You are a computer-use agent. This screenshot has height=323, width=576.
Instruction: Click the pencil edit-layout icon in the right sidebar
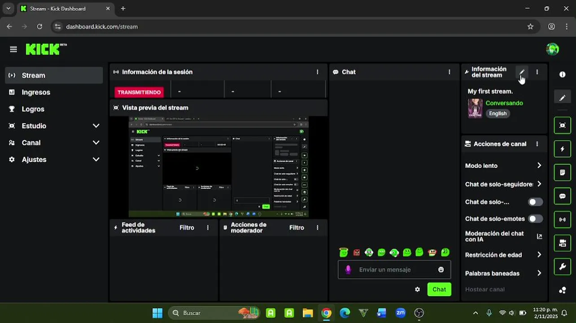(x=563, y=98)
